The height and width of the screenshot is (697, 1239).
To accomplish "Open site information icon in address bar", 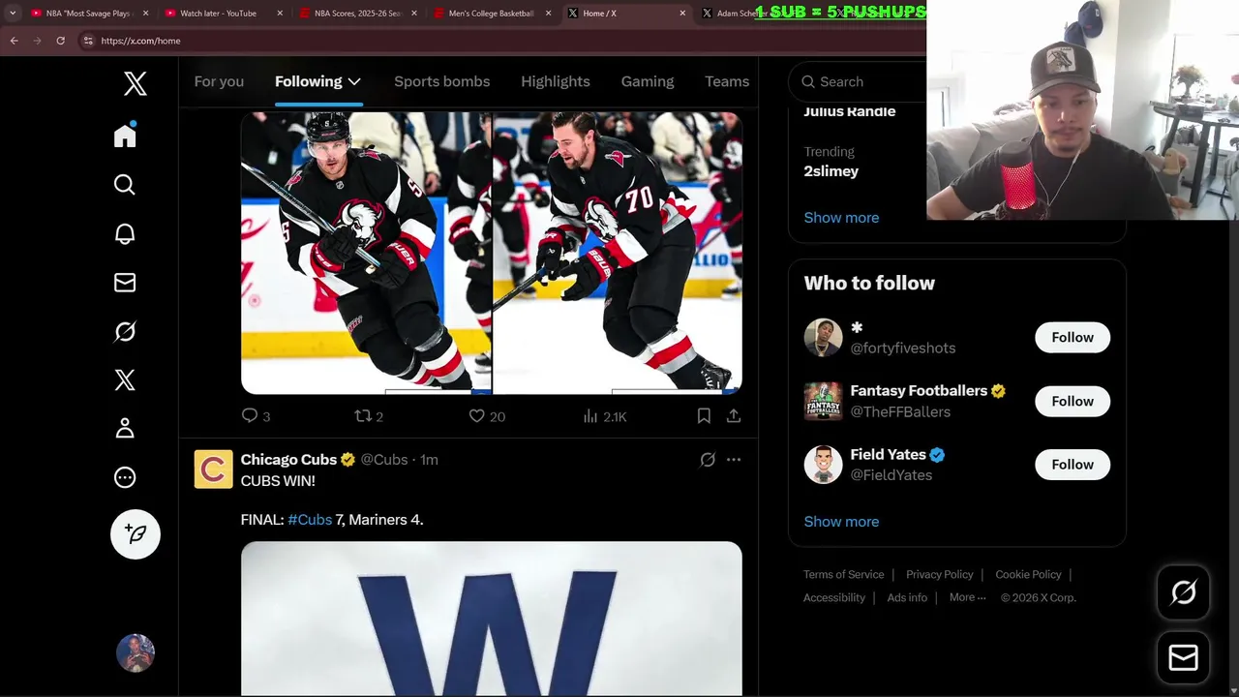I will (x=88, y=41).
